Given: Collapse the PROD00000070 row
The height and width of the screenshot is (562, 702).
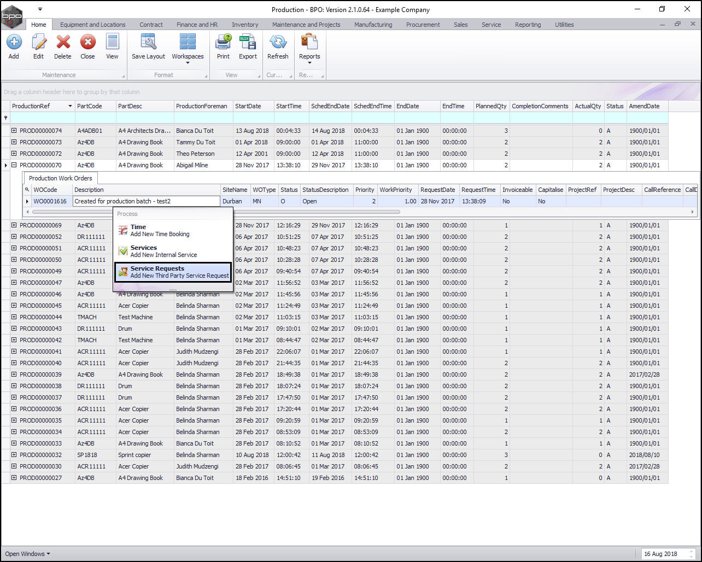Looking at the screenshot, I should pyautogui.click(x=14, y=165).
